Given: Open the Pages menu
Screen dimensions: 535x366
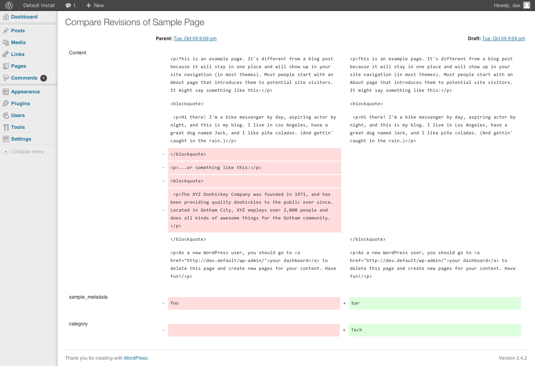Looking at the screenshot, I should [19, 66].
